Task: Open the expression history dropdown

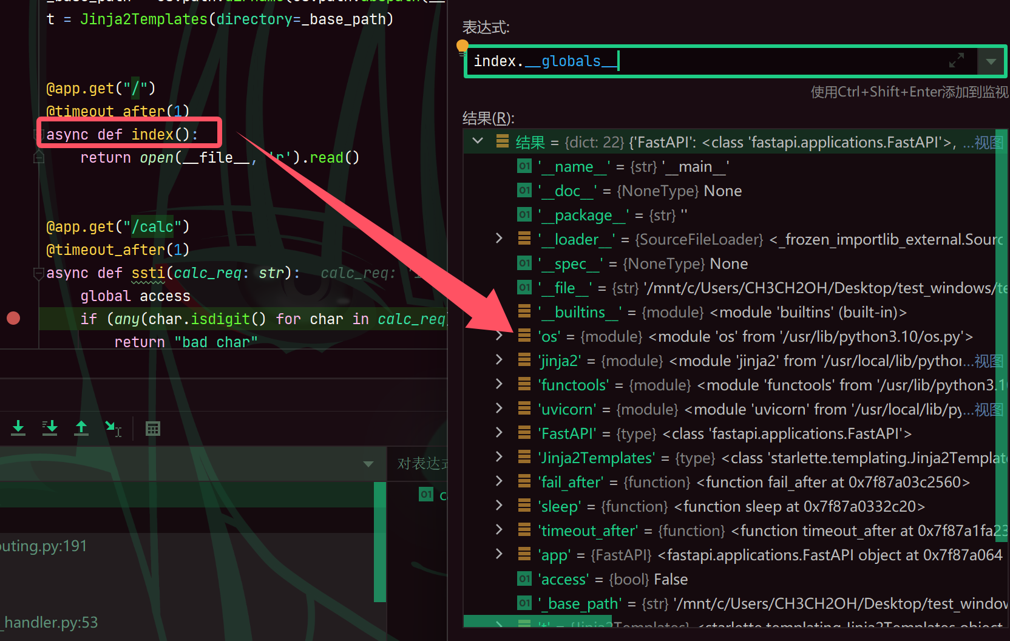Action: pyautogui.click(x=991, y=61)
